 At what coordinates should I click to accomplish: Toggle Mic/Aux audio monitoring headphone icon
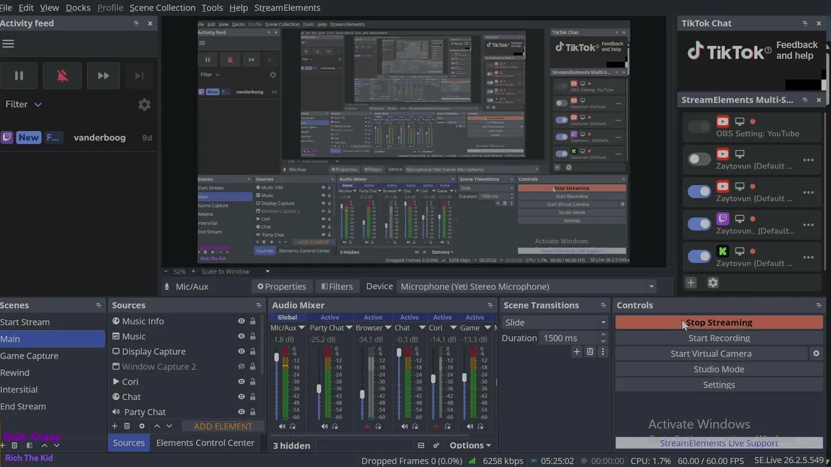[292, 426]
